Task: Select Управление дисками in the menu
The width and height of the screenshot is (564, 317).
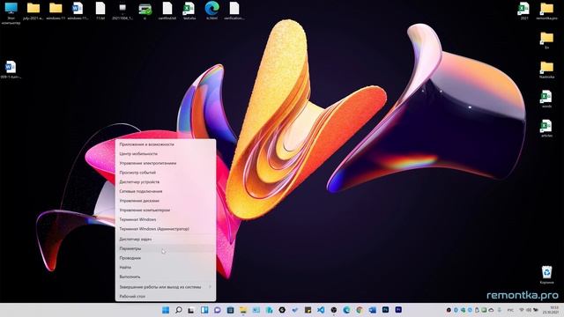Action: point(166,201)
